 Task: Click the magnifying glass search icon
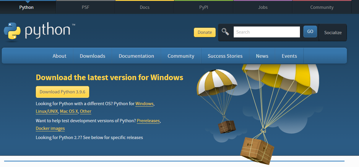[225, 32]
